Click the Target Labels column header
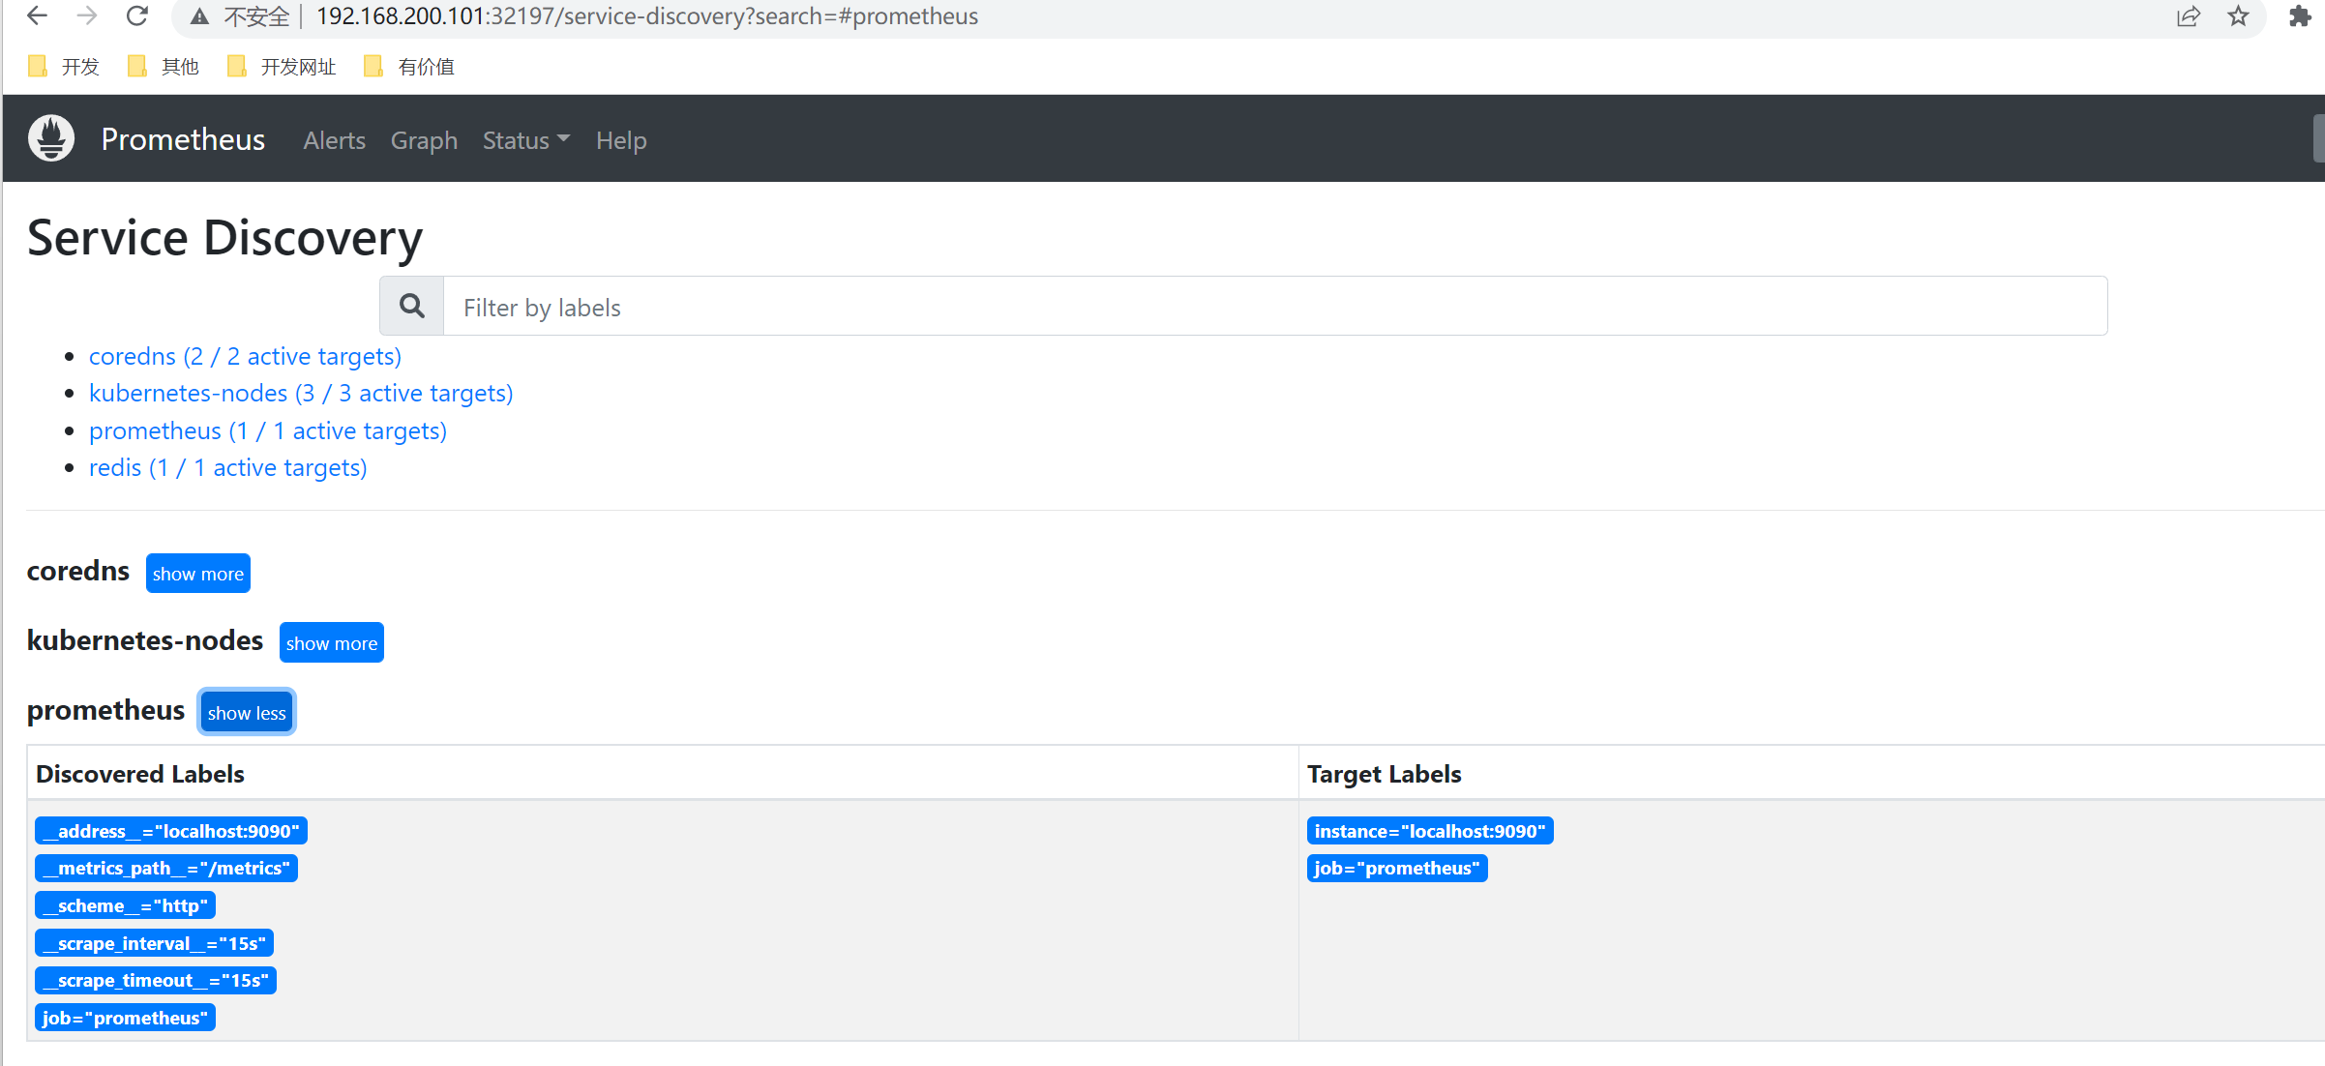The height and width of the screenshot is (1066, 2325). [1385, 774]
